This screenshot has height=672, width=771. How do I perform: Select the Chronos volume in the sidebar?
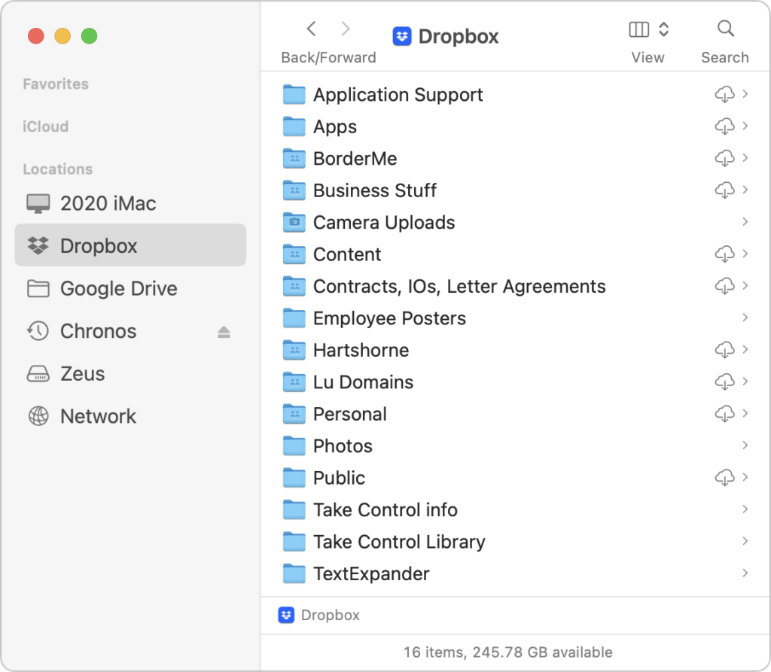(x=130, y=331)
